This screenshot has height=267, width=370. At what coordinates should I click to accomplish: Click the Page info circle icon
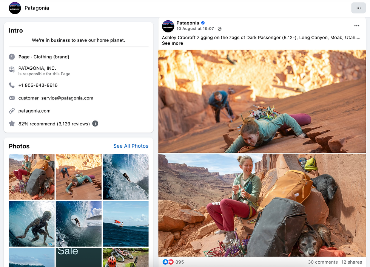tap(12, 57)
